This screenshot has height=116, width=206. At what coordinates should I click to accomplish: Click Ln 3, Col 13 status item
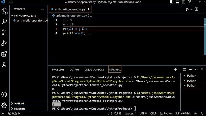[x=115, y=113]
